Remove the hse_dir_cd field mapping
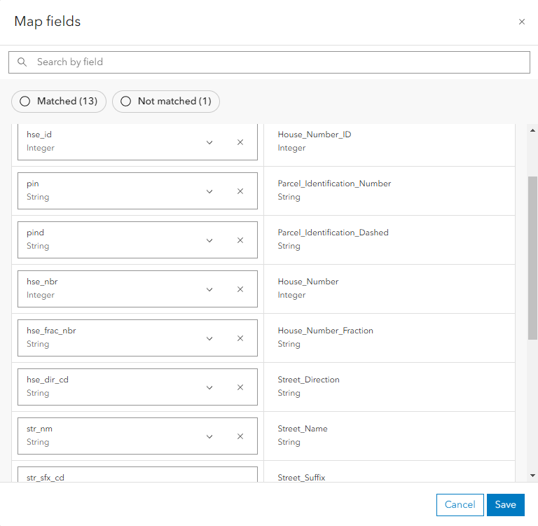Viewport: 538px width, 526px height. 240,387
